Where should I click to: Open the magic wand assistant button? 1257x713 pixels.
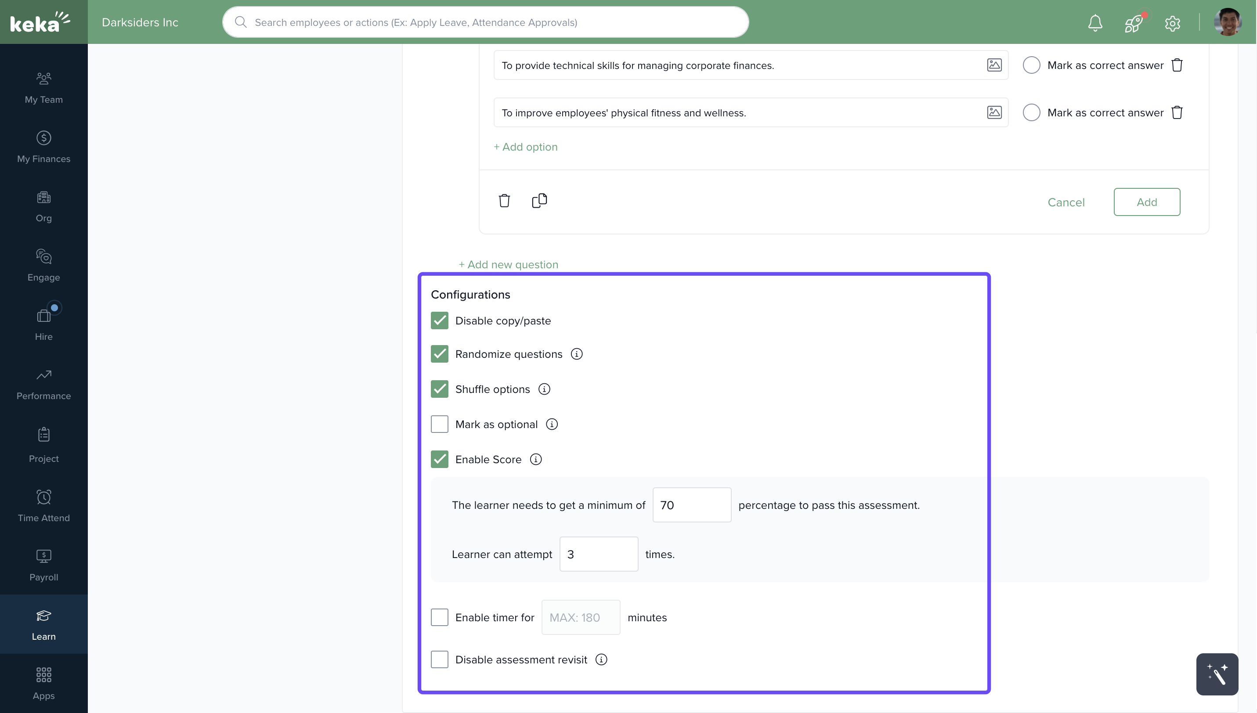pyautogui.click(x=1217, y=674)
